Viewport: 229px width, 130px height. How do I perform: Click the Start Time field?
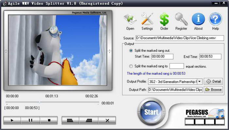coord(162,57)
